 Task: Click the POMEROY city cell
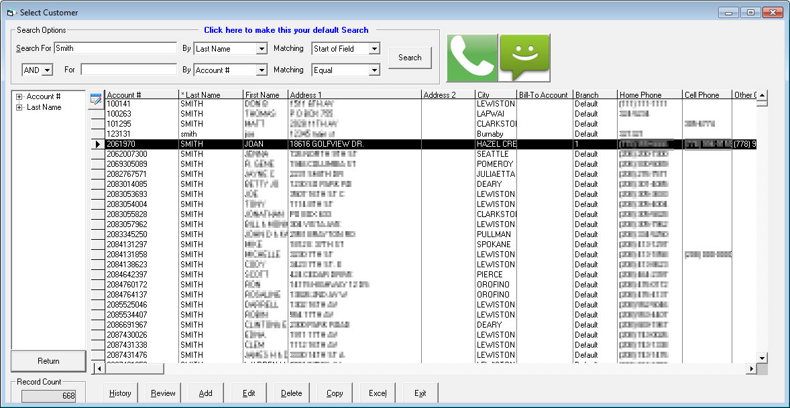click(x=496, y=164)
